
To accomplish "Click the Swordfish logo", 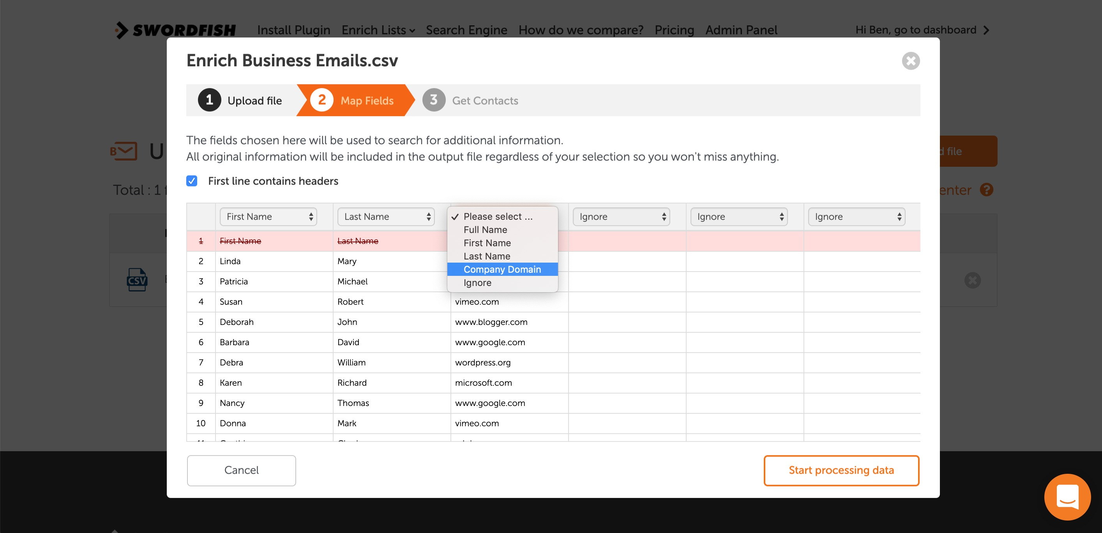I will [x=175, y=30].
